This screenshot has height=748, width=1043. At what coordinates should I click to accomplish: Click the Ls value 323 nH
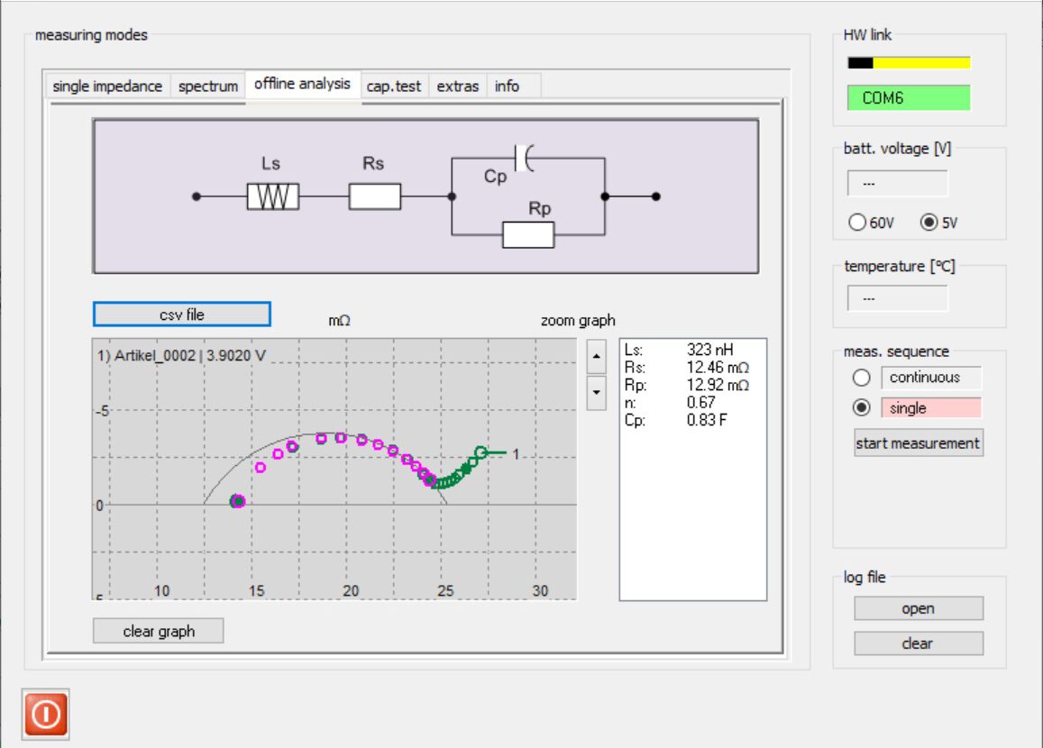coord(710,350)
